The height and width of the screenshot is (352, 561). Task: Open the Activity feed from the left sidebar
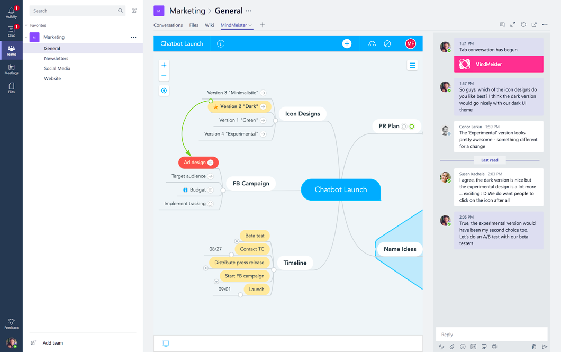[11, 11]
